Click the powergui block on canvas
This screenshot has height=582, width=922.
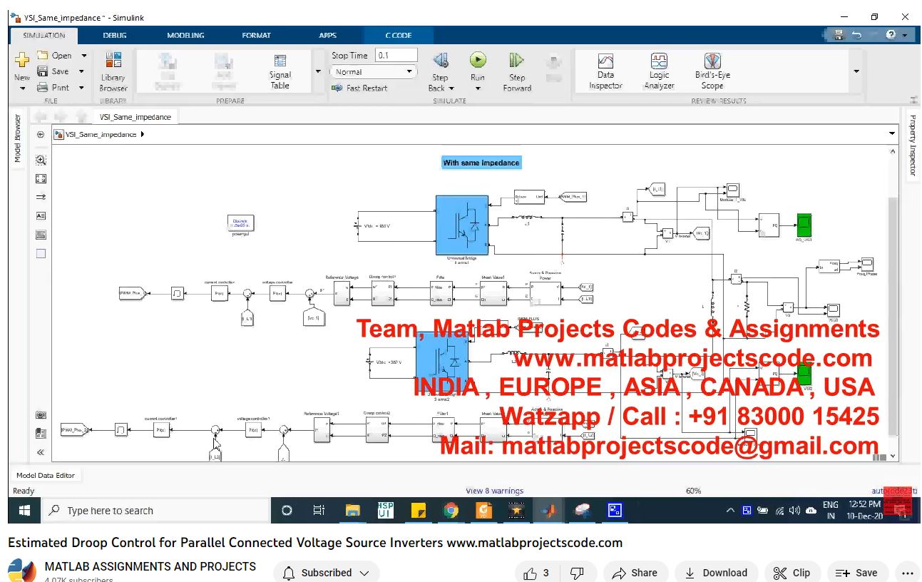(x=240, y=224)
